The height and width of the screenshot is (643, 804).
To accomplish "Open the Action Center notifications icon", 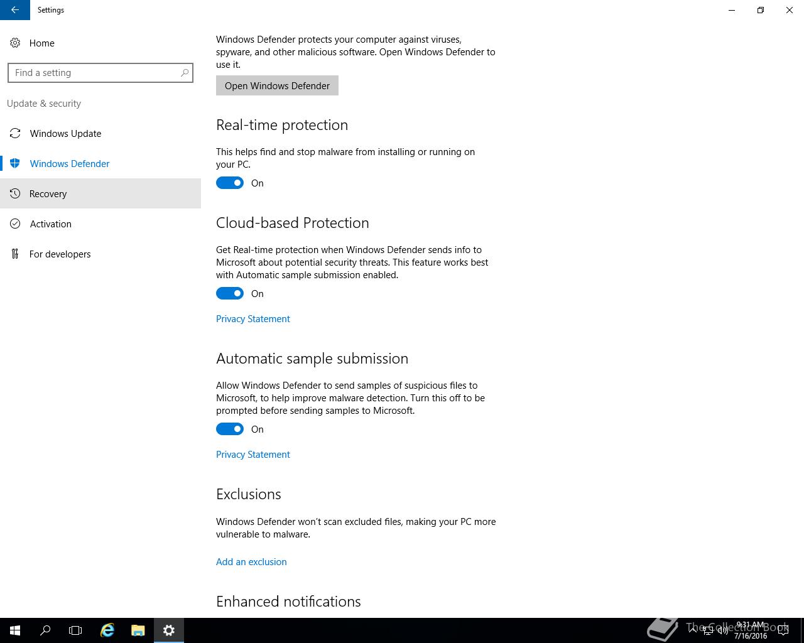I will 783,630.
